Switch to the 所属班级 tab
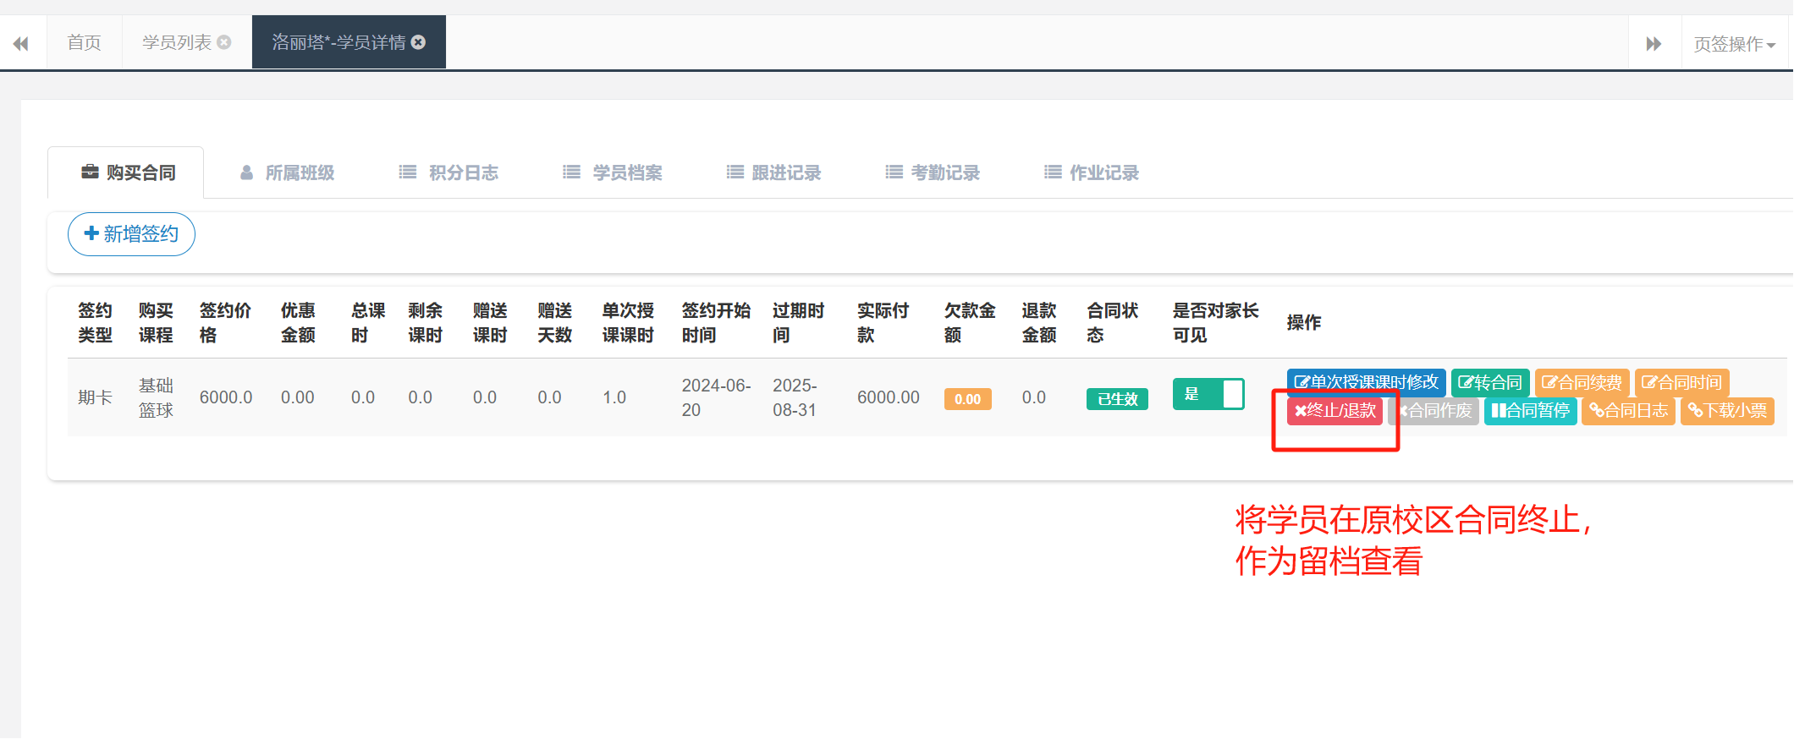 coord(288,172)
